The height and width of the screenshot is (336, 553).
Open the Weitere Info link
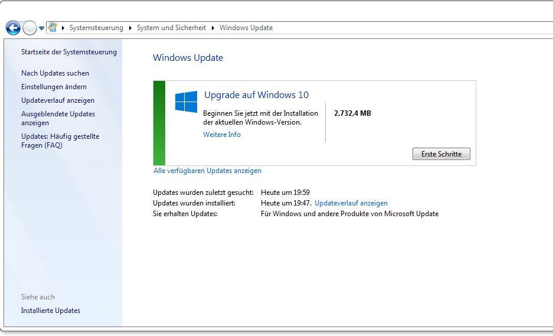tap(222, 135)
